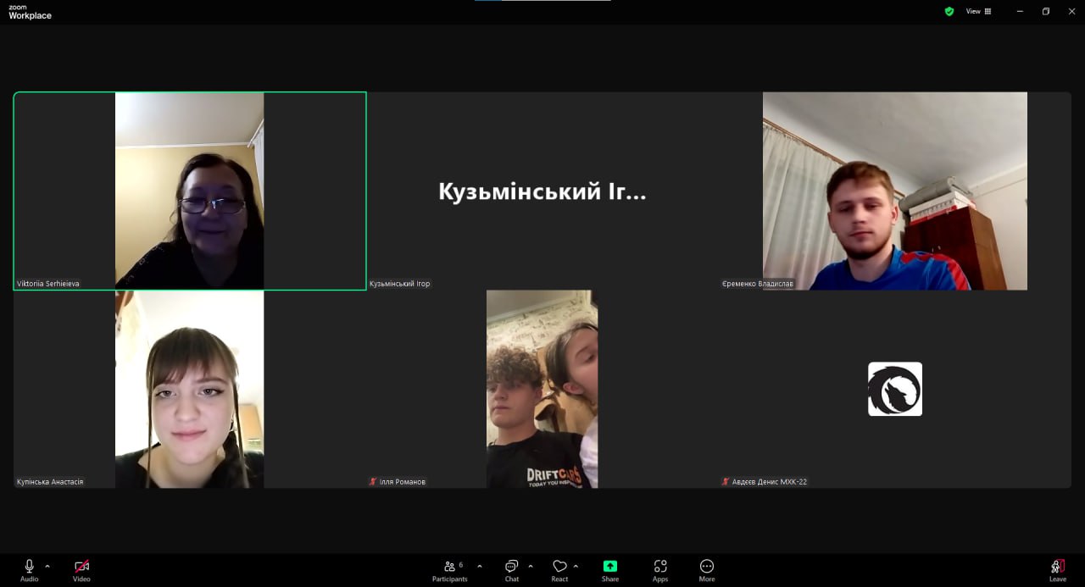Click the green encryption shield icon
The width and height of the screenshot is (1085, 587).
949,11
